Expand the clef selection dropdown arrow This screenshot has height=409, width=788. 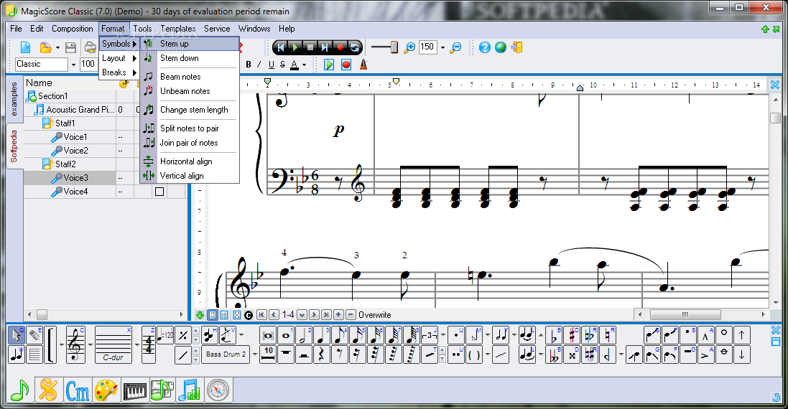pos(90,344)
